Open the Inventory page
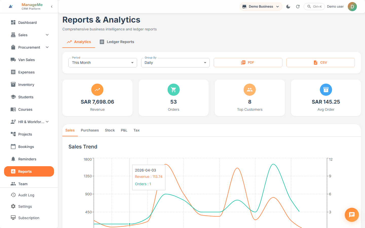Image resolution: width=365 pixels, height=228 pixels. click(26, 84)
